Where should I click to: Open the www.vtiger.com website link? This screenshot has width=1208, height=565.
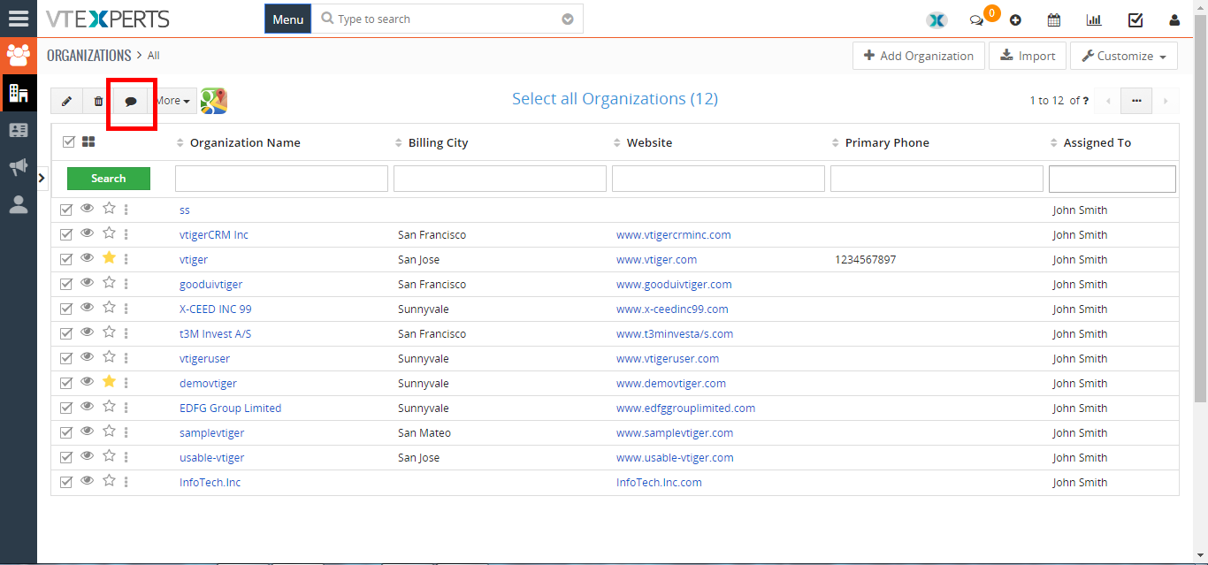(656, 260)
